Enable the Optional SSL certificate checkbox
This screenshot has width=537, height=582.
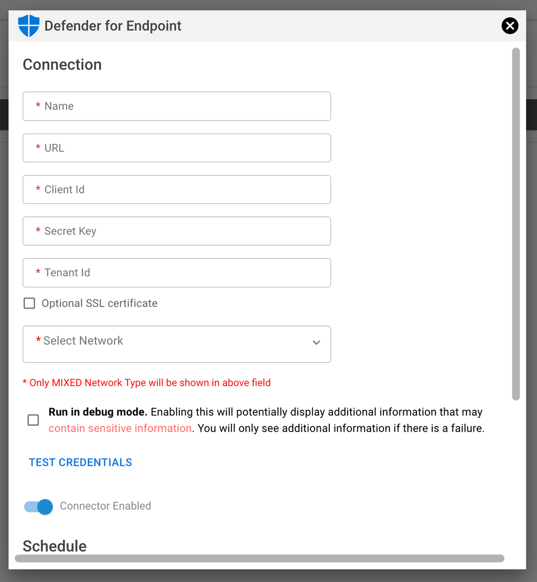[x=29, y=303]
